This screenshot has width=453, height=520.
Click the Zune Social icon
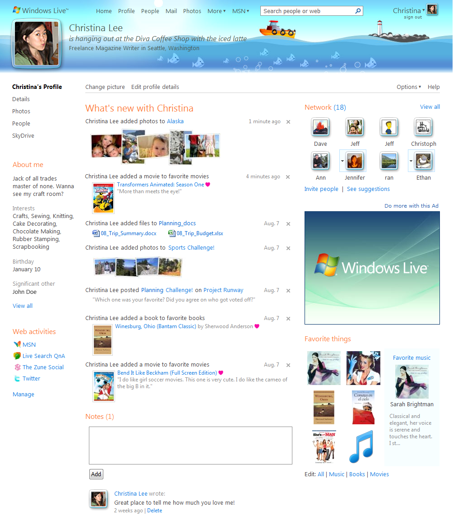(x=18, y=367)
